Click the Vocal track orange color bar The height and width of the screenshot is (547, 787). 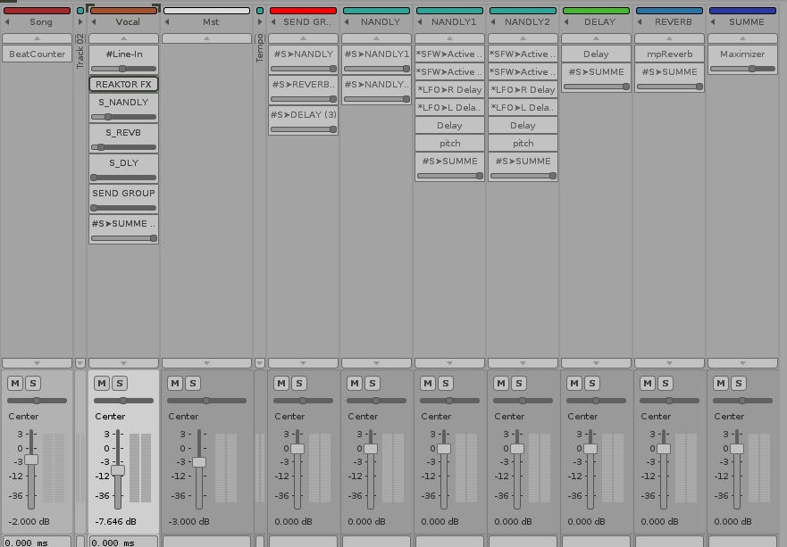pos(123,11)
